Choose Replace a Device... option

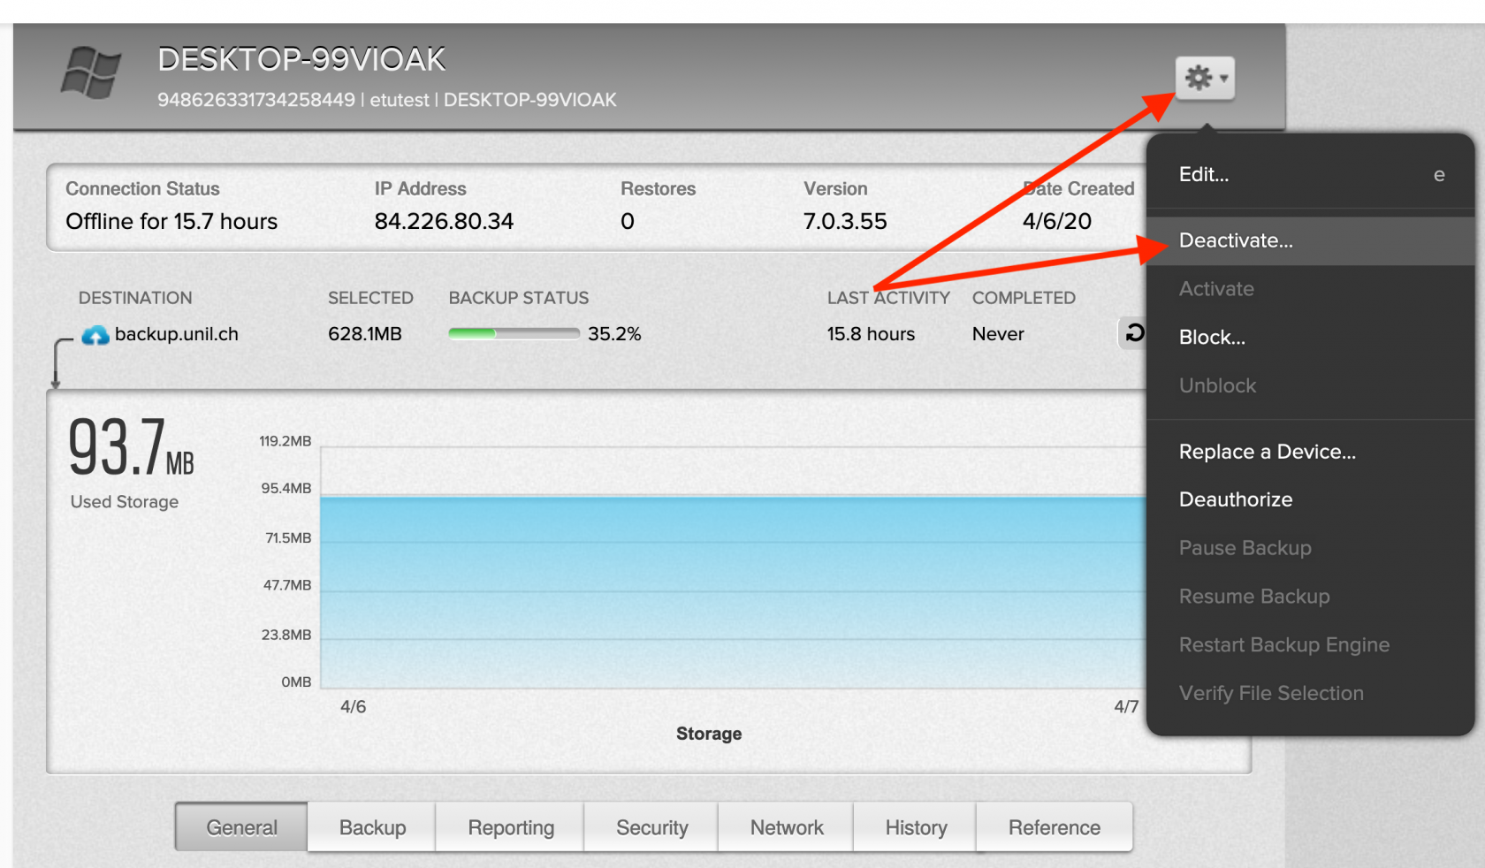[1266, 452]
